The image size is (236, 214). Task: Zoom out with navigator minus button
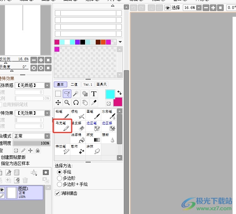tap(34, 60)
